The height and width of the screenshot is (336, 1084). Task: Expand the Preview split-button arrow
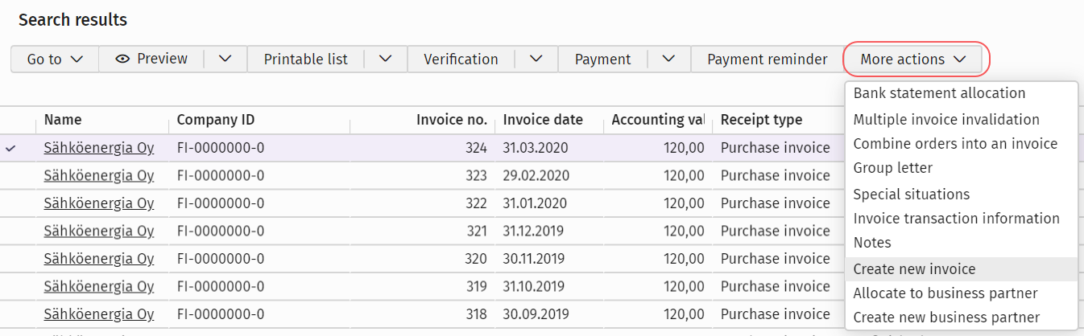click(x=225, y=59)
